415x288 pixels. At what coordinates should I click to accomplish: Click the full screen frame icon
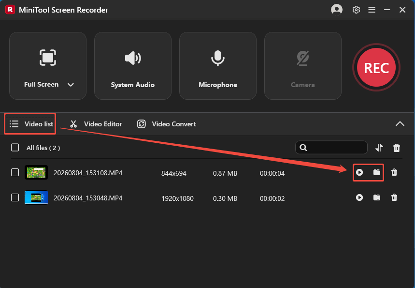(48, 58)
